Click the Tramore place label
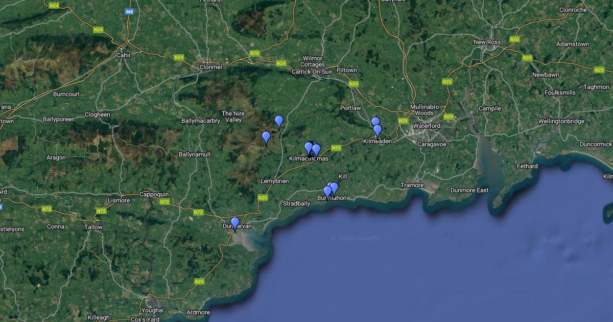Image resolution: width=613 pixels, height=322 pixels. point(412,185)
